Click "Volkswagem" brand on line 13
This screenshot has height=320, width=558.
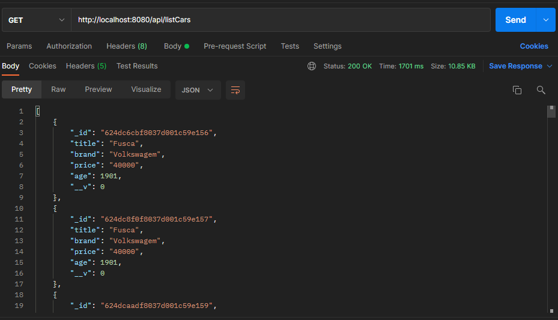pos(135,241)
